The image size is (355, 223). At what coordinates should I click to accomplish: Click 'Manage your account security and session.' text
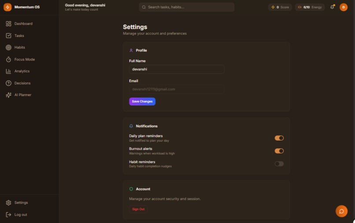point(165,199)
